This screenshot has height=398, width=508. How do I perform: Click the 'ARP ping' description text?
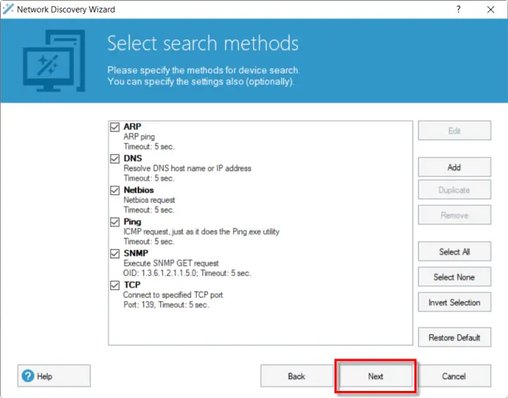click(139, 137)
